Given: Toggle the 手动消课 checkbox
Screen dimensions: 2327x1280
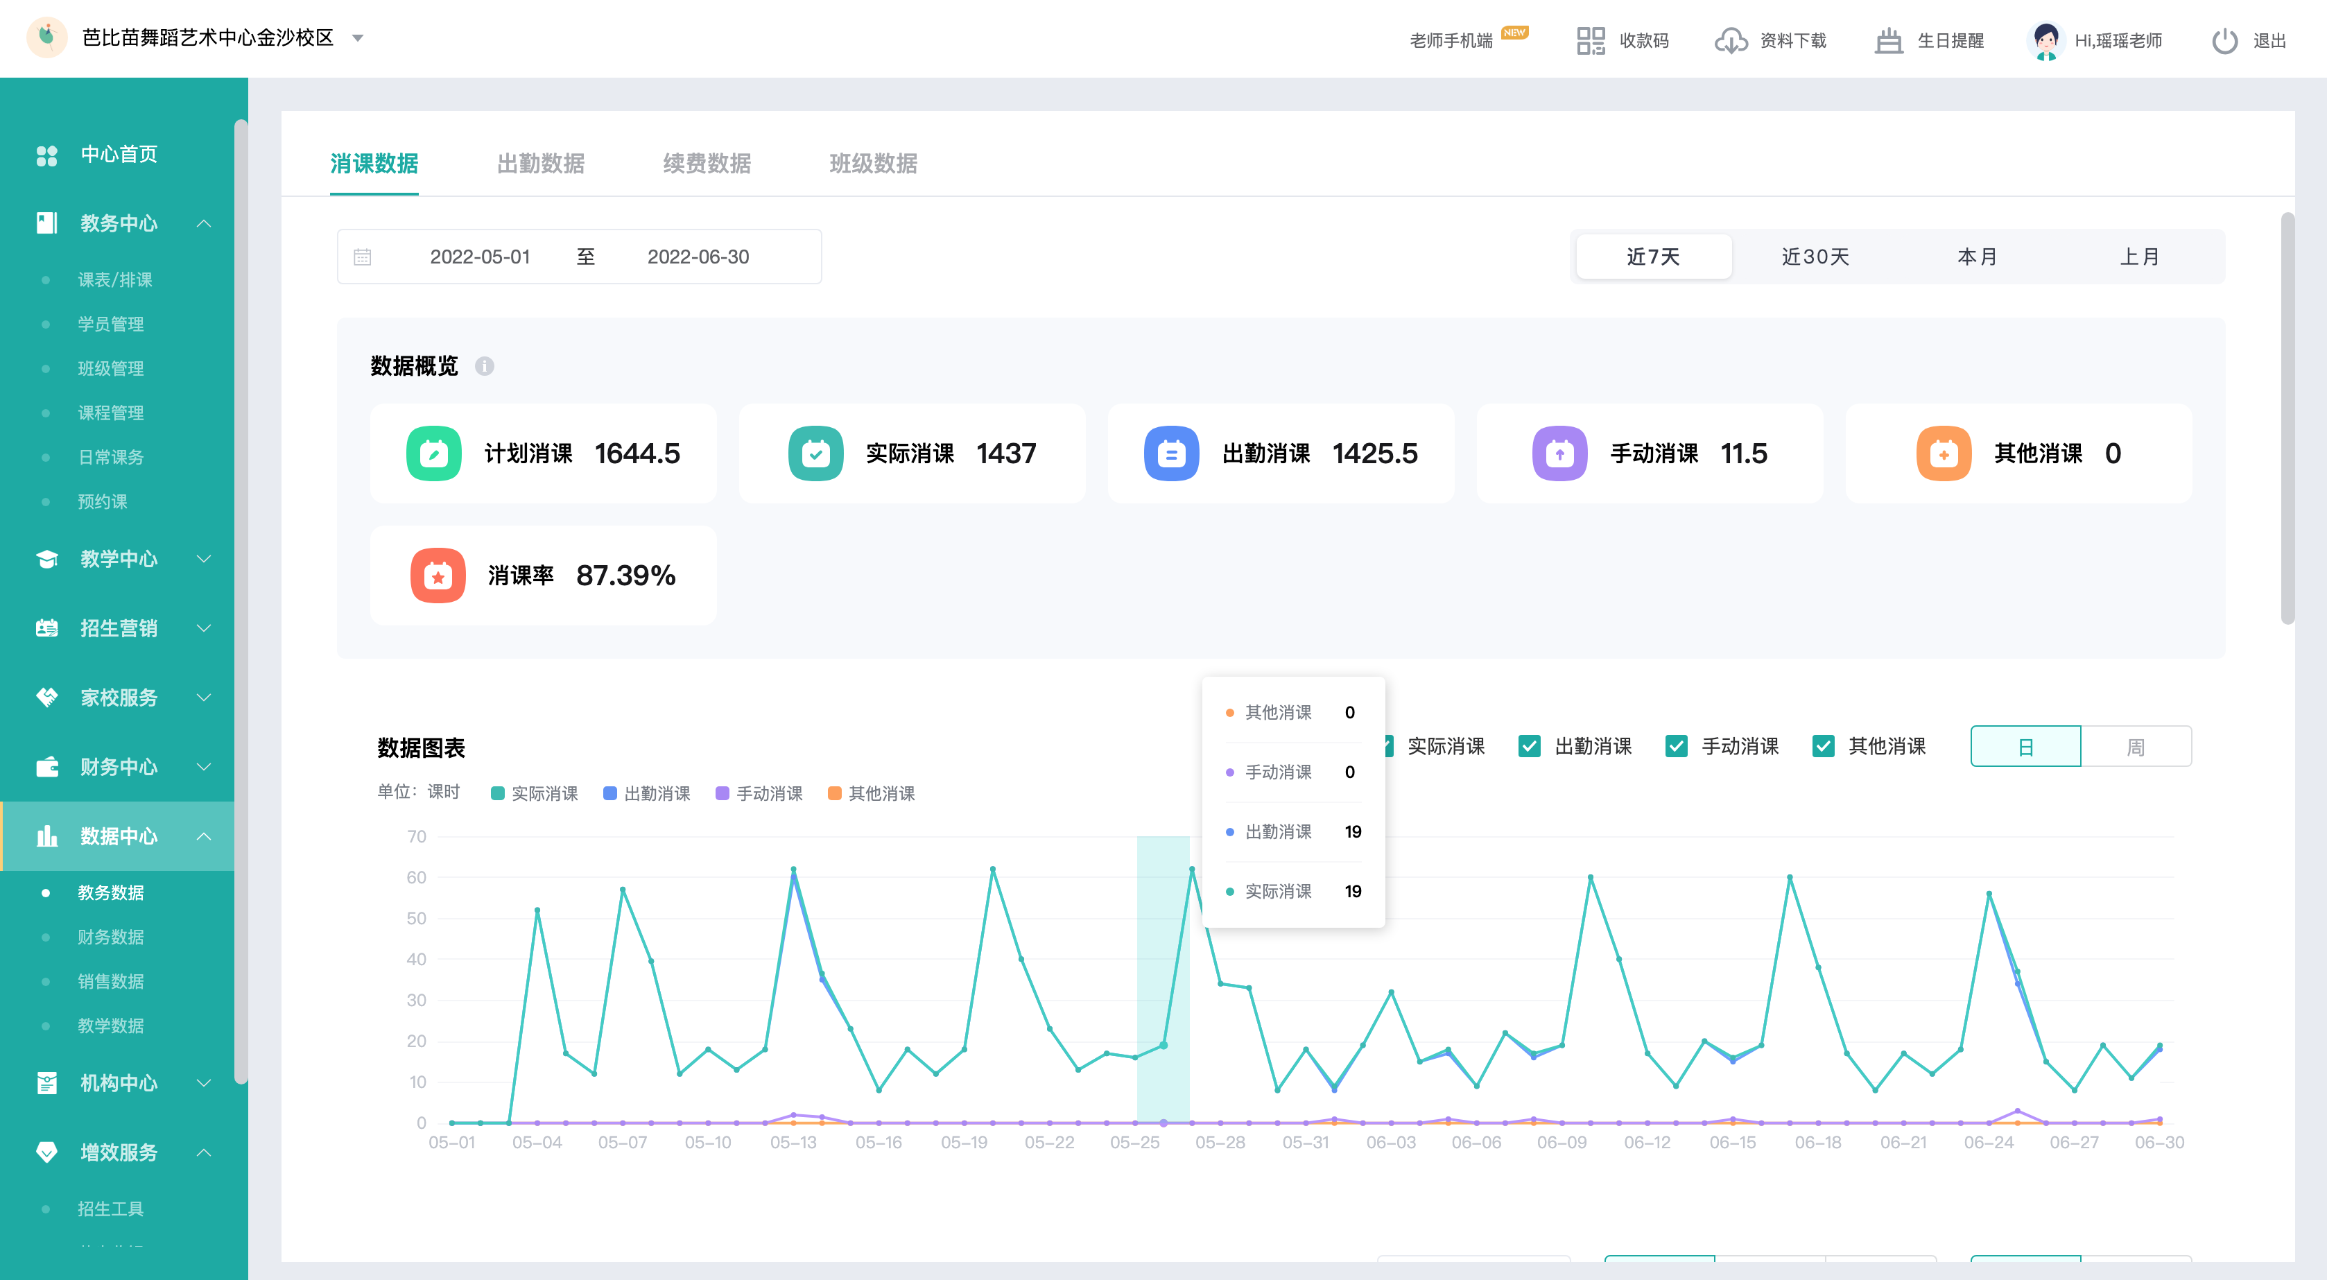Looking at the screenshot, I should [1677, 746].
